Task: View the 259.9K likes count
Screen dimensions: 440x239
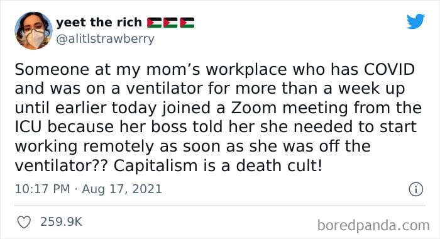Action: [x=61, y=222]
